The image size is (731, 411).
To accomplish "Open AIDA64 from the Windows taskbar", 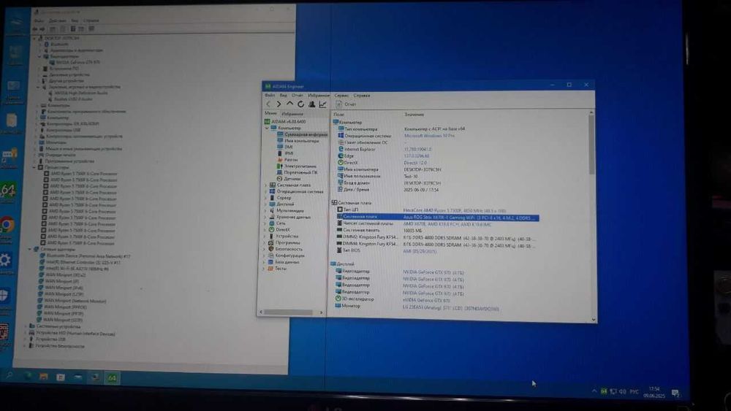I will point(112,377).
